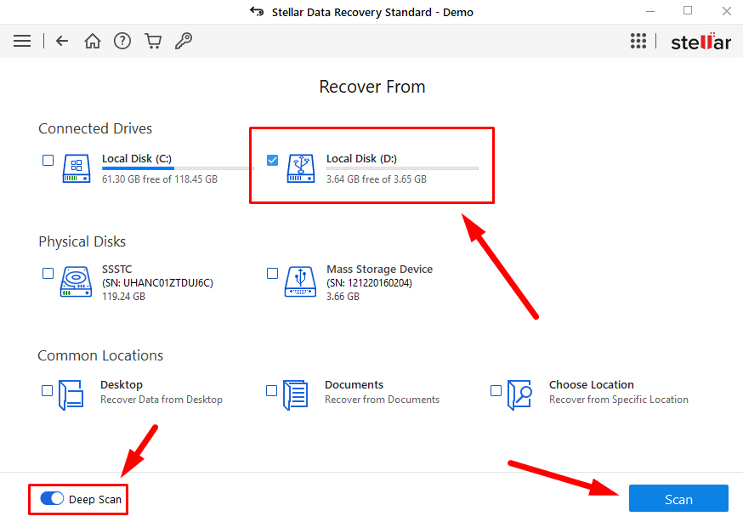Click the Mass Storage Device icon
This screenshot has width=743, height=522.
click(300, 282)
